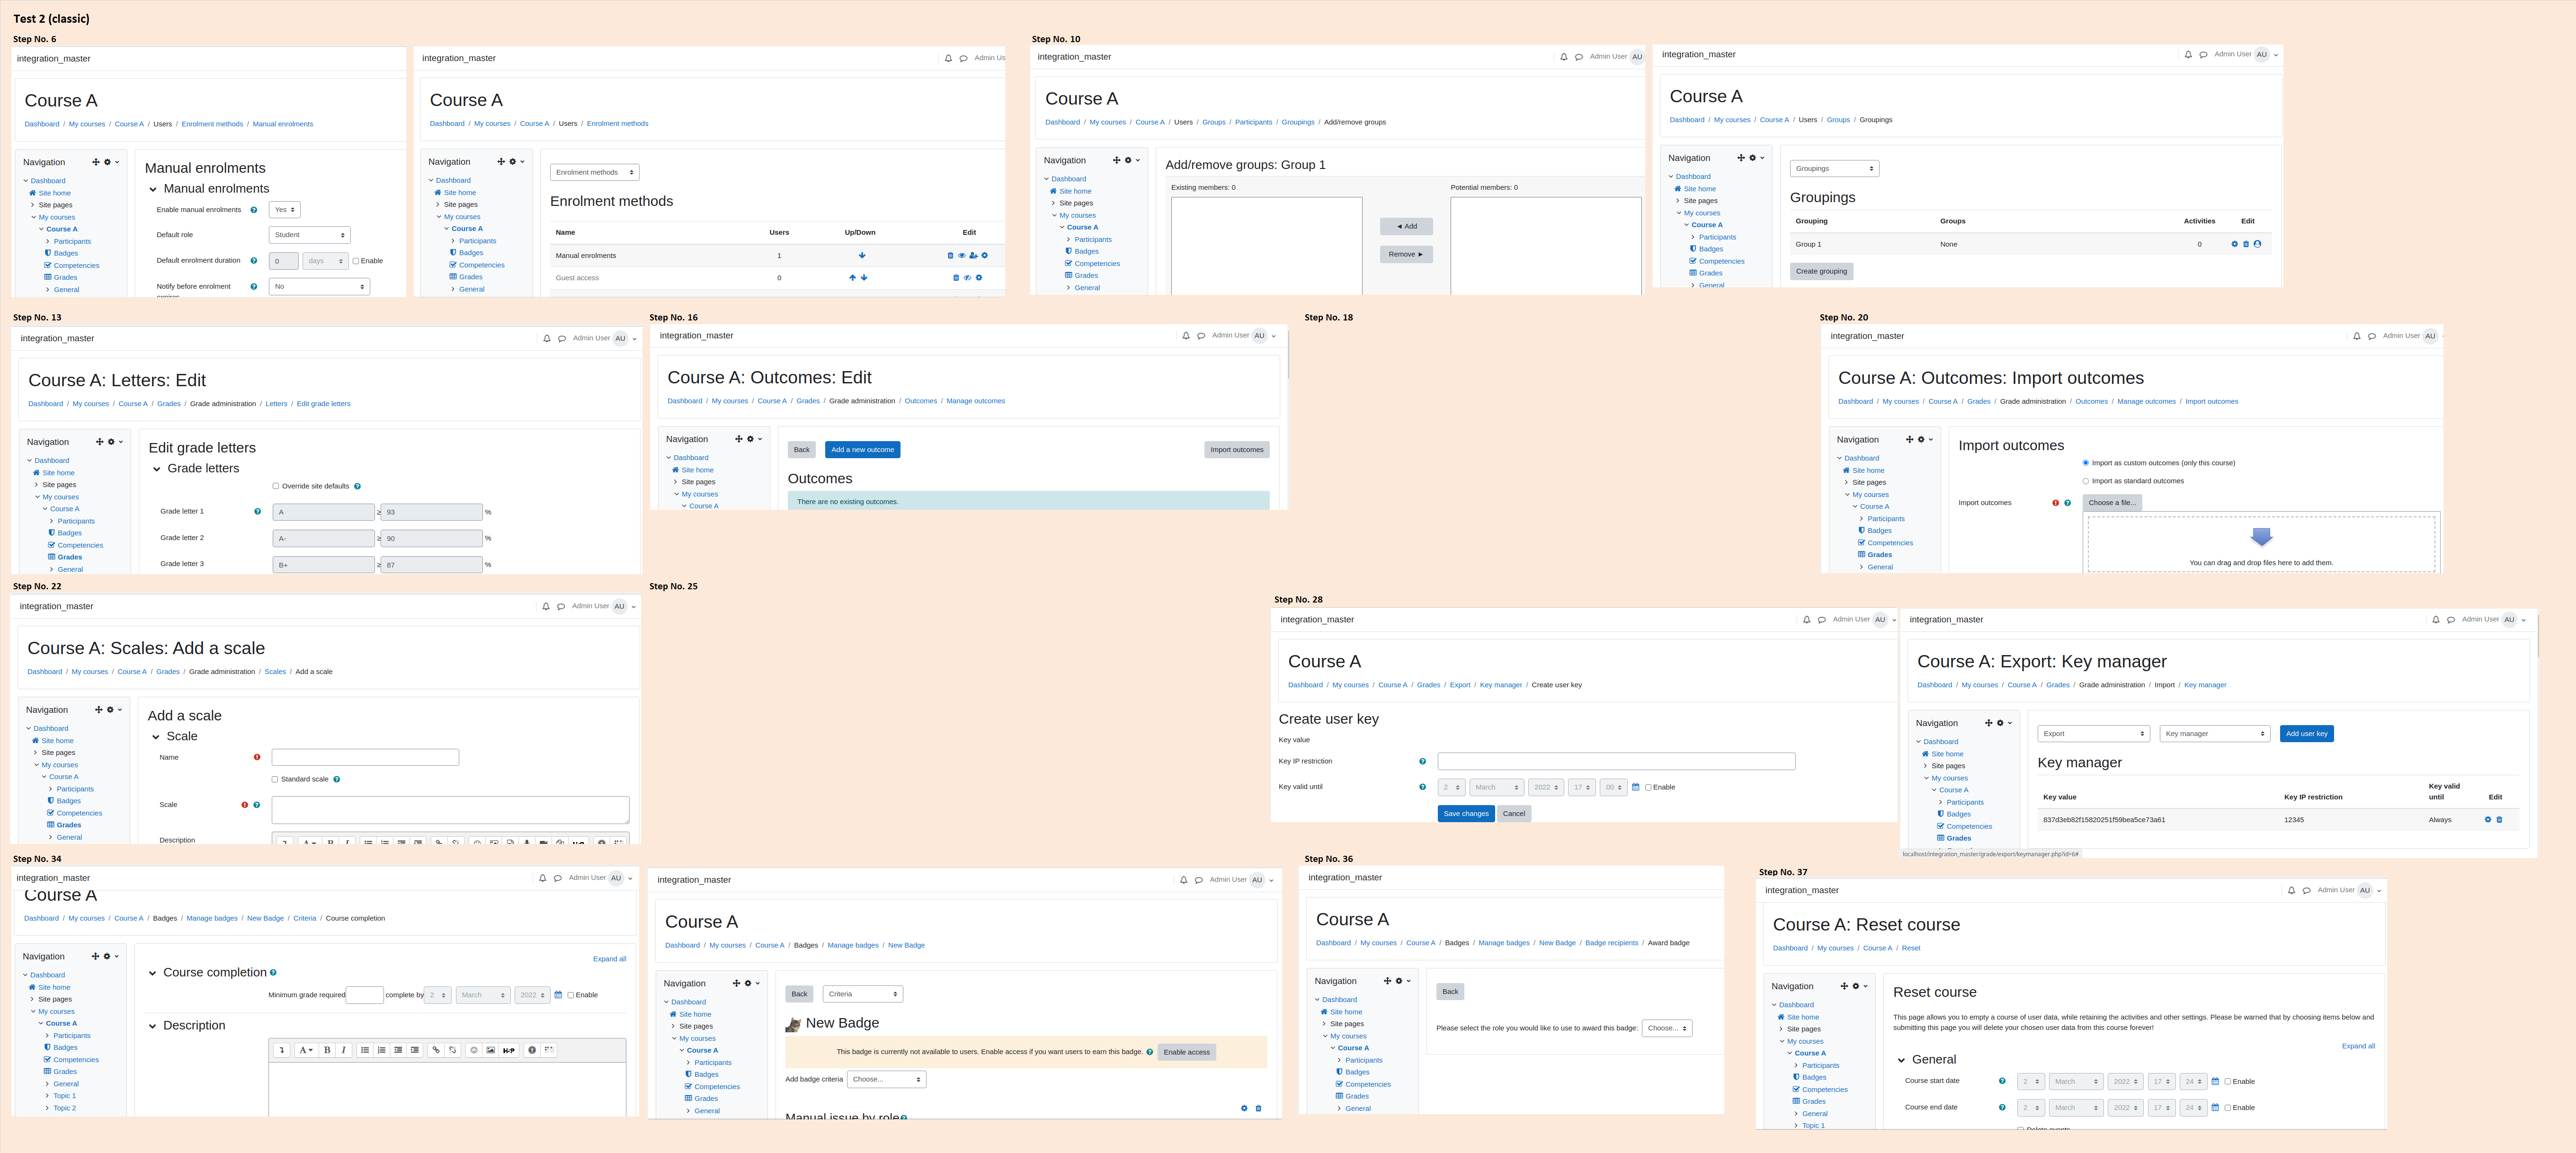Enable the Key valid until checkbox
The image size is (2576, 1153).
pos(1648,787)
